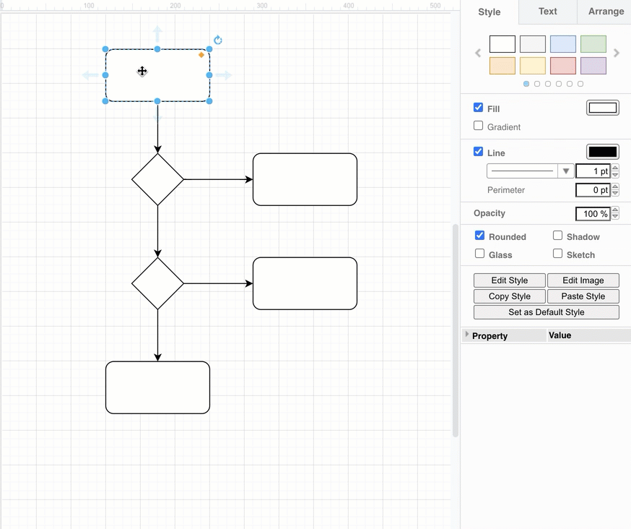This screenshot has width=631, height=529.
Task: Click the Opacity input field
Action: coord(593,213)
